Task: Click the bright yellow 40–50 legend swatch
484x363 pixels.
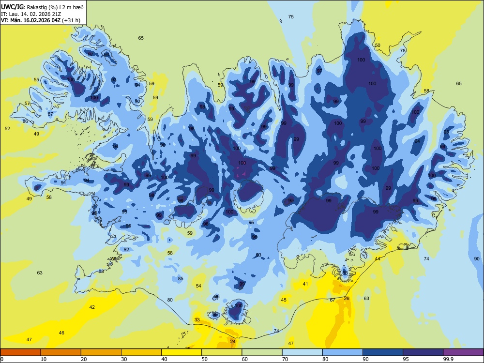Action: [x=181, y=352]
